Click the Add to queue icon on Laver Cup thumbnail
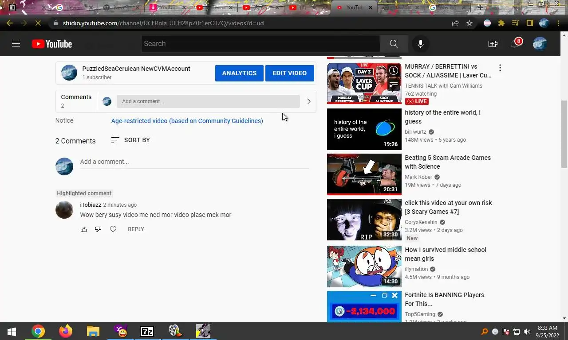Screen dimensions: 568x340 393,85
